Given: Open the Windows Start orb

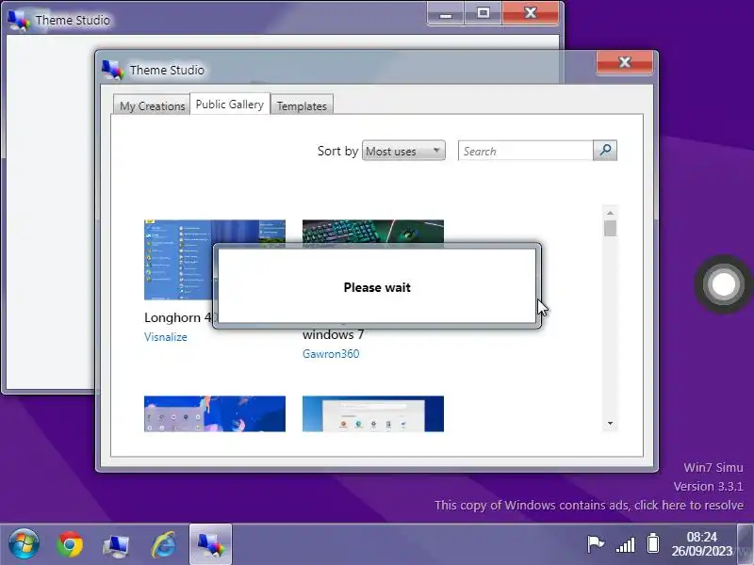Looking at the screenshot, I should click(x=24, y=543).
